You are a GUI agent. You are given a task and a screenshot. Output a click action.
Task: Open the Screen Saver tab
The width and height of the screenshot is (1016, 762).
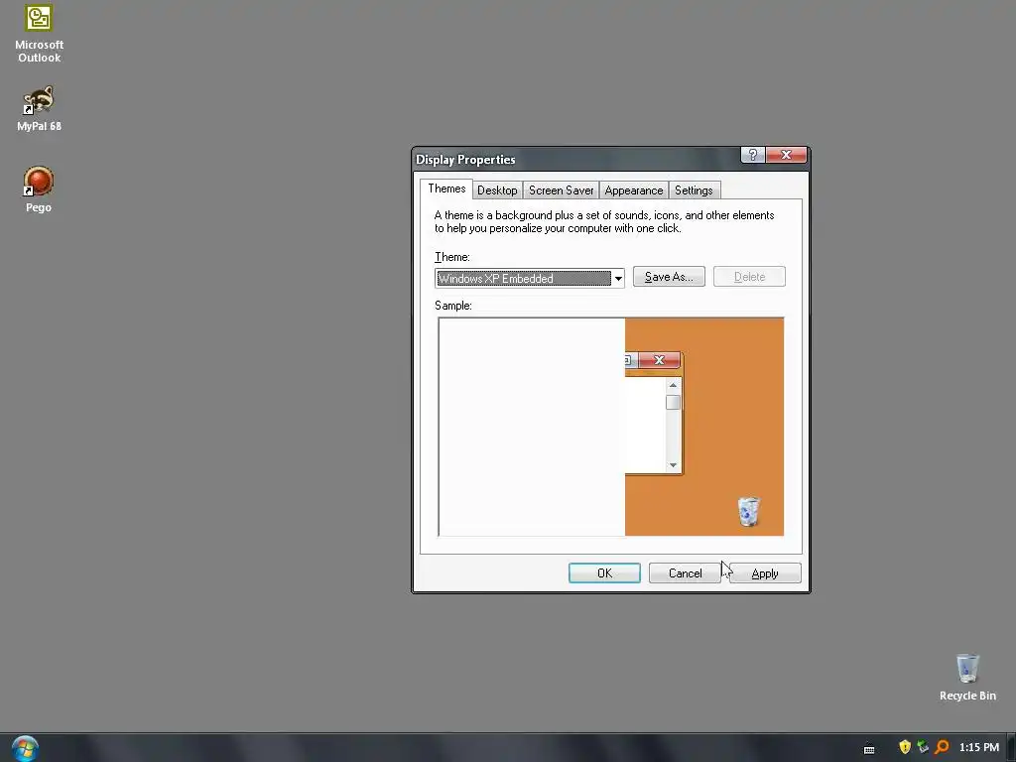click(561, 190)
